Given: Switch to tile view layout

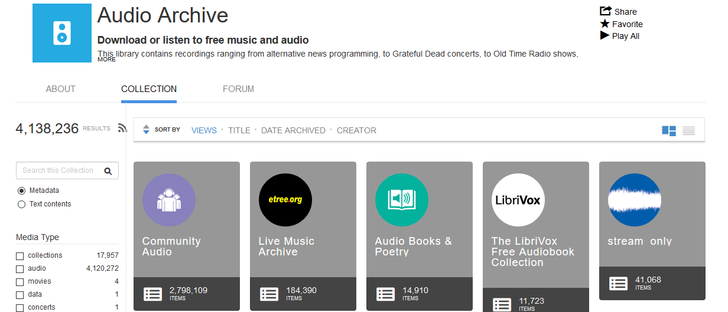Looking at the screenshot, I should [669, 131].
